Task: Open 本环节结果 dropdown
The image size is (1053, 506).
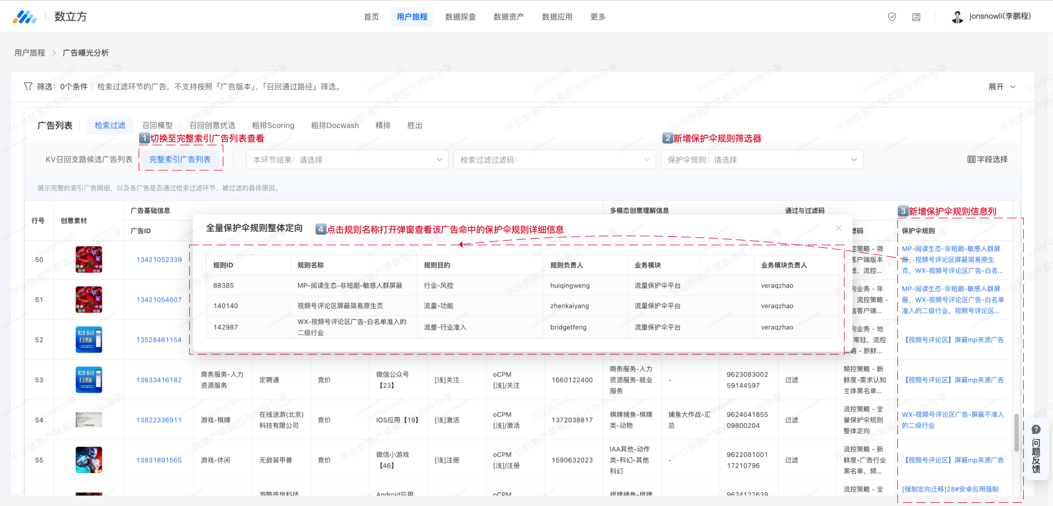Action: coord(347,160)
